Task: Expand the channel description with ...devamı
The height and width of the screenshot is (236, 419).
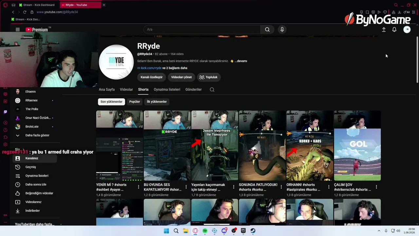Action: 241,61
